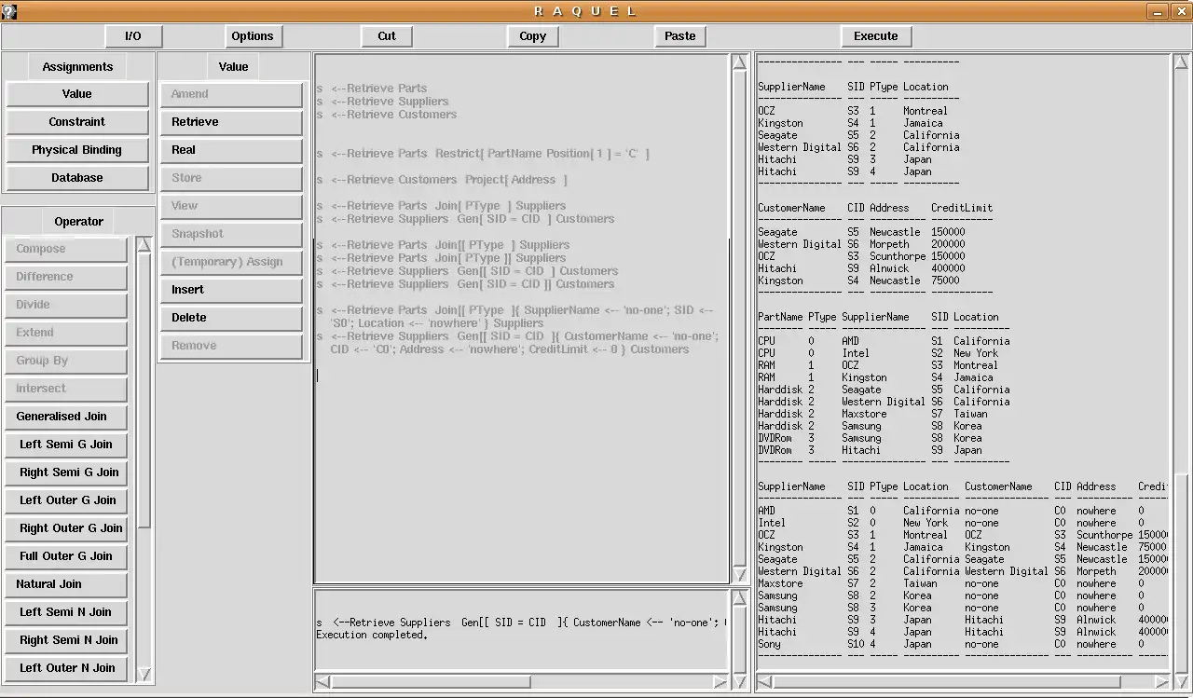
Task: Insert the Left Outer N Join operator
Action: pyautogui.click(x=66, y=668)
